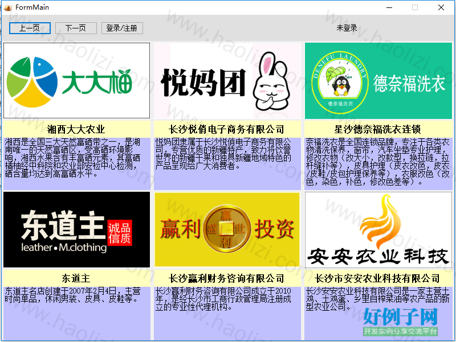Click the 长沙市安安农业科技有限公司 title
The width and height of the screenshot is (456, 342).
pos(378,278)
